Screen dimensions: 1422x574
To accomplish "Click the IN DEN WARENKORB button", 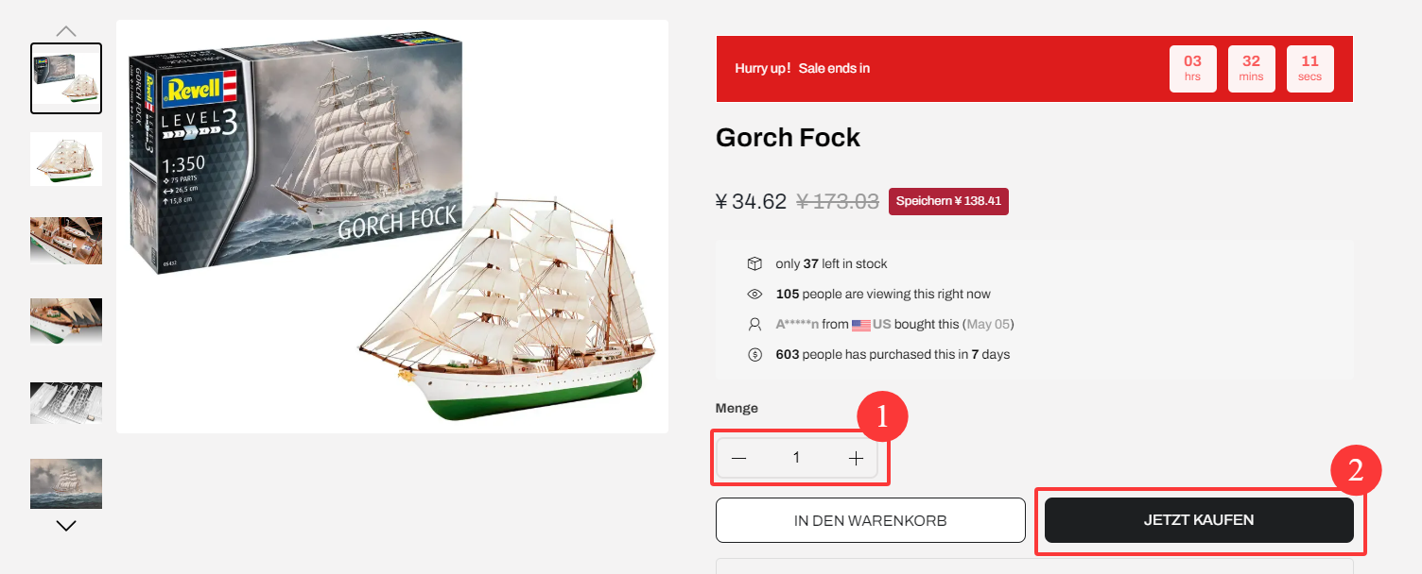I will pos(870,520).
